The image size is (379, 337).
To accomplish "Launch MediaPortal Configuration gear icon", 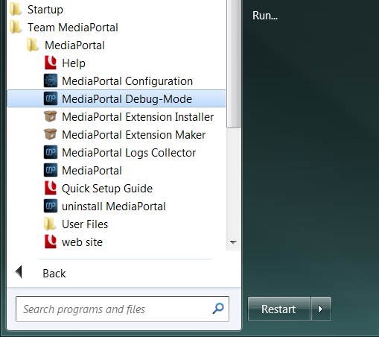I will [51, 81].
